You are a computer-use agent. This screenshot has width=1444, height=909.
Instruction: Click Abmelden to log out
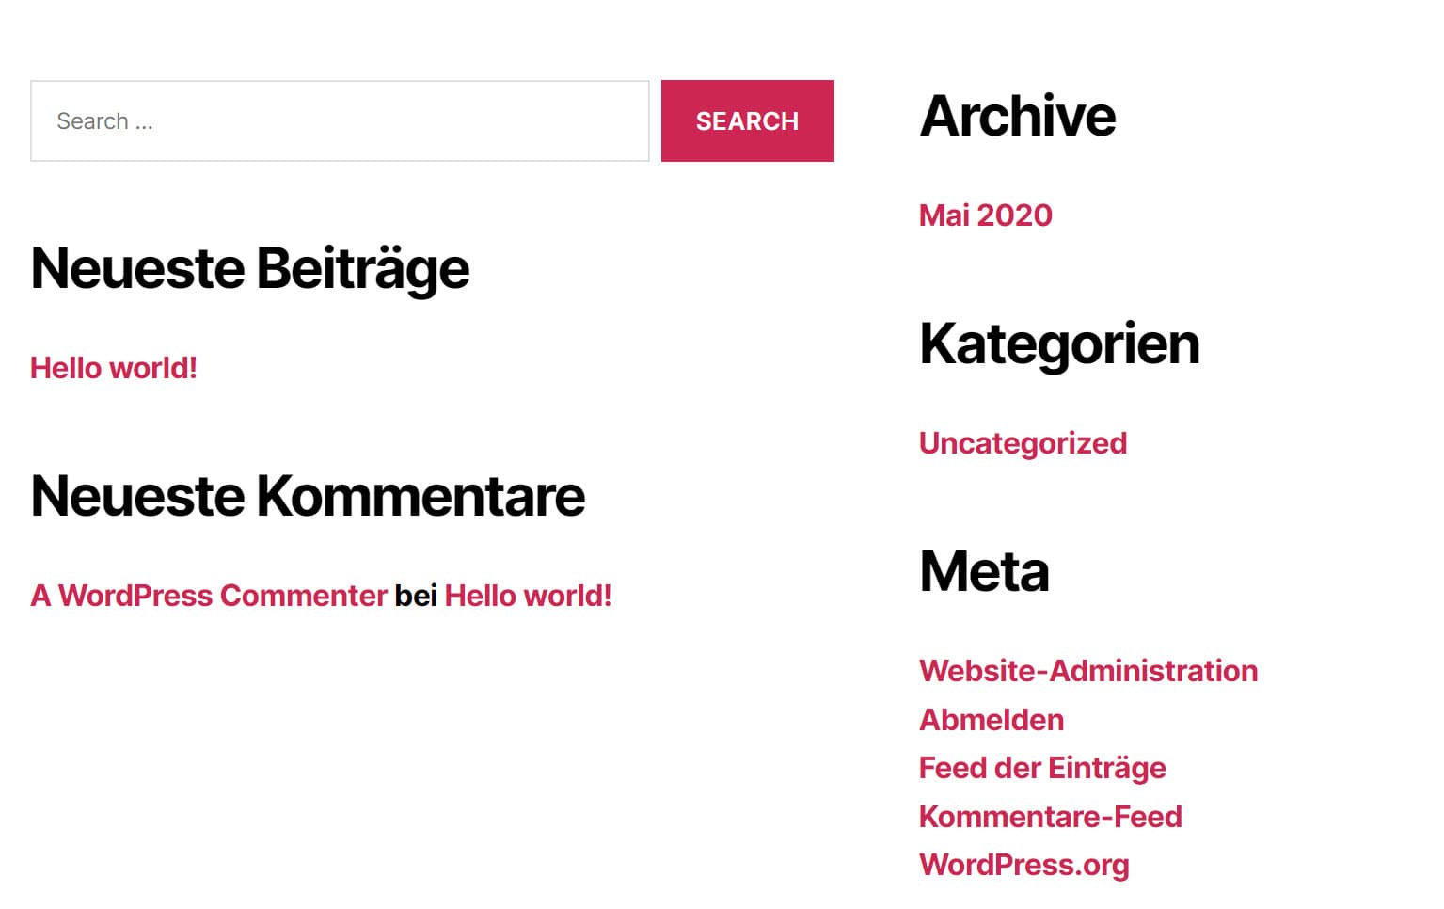tap(991, 720)
